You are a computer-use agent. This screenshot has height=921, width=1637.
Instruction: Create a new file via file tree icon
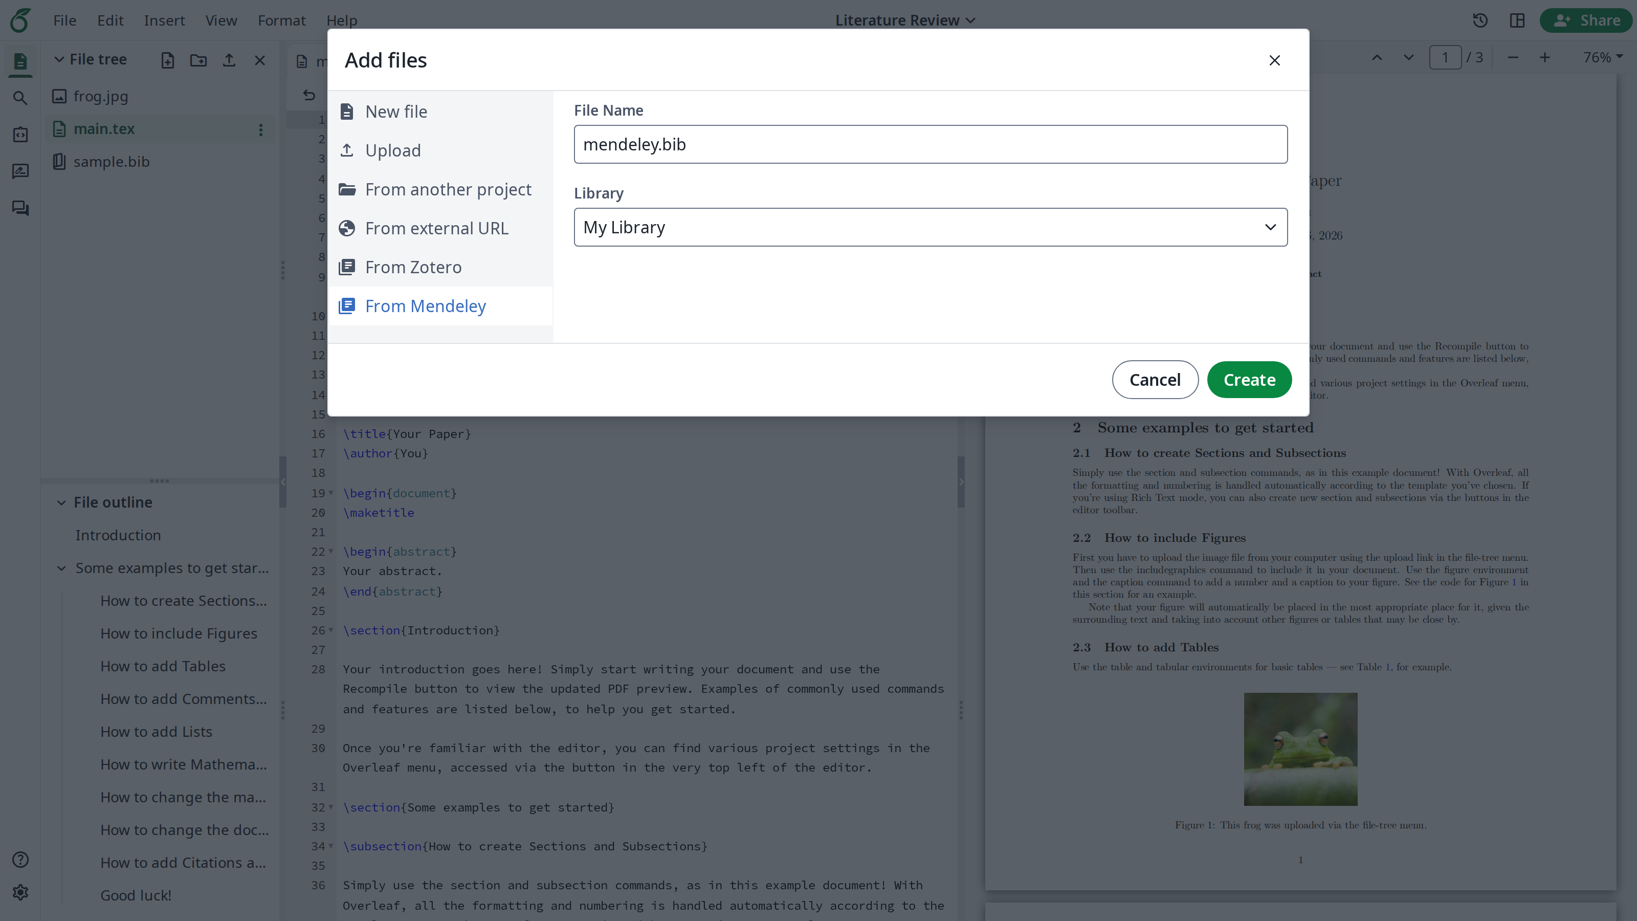tap(168, 60)
